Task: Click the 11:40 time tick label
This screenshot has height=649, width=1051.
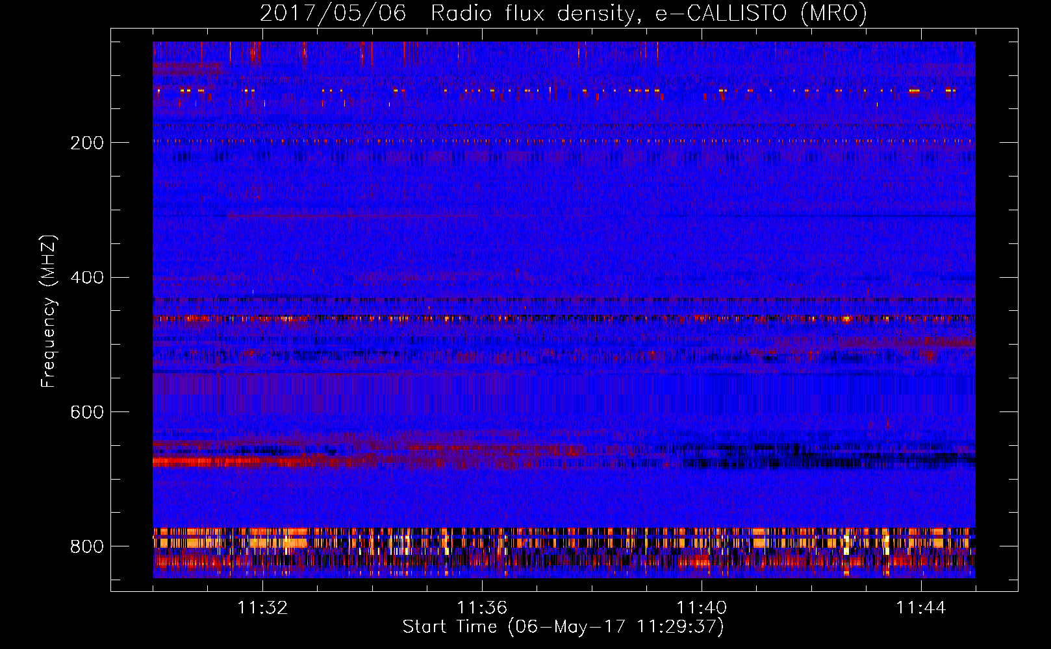Action: point(702,608)
